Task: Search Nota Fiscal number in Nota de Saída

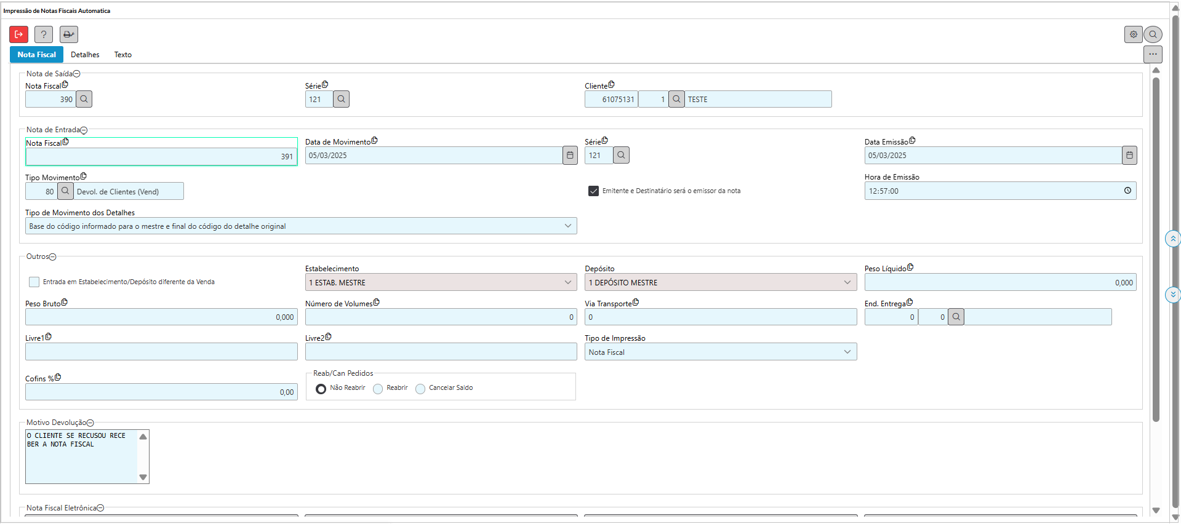Action: tap(84, 99)
